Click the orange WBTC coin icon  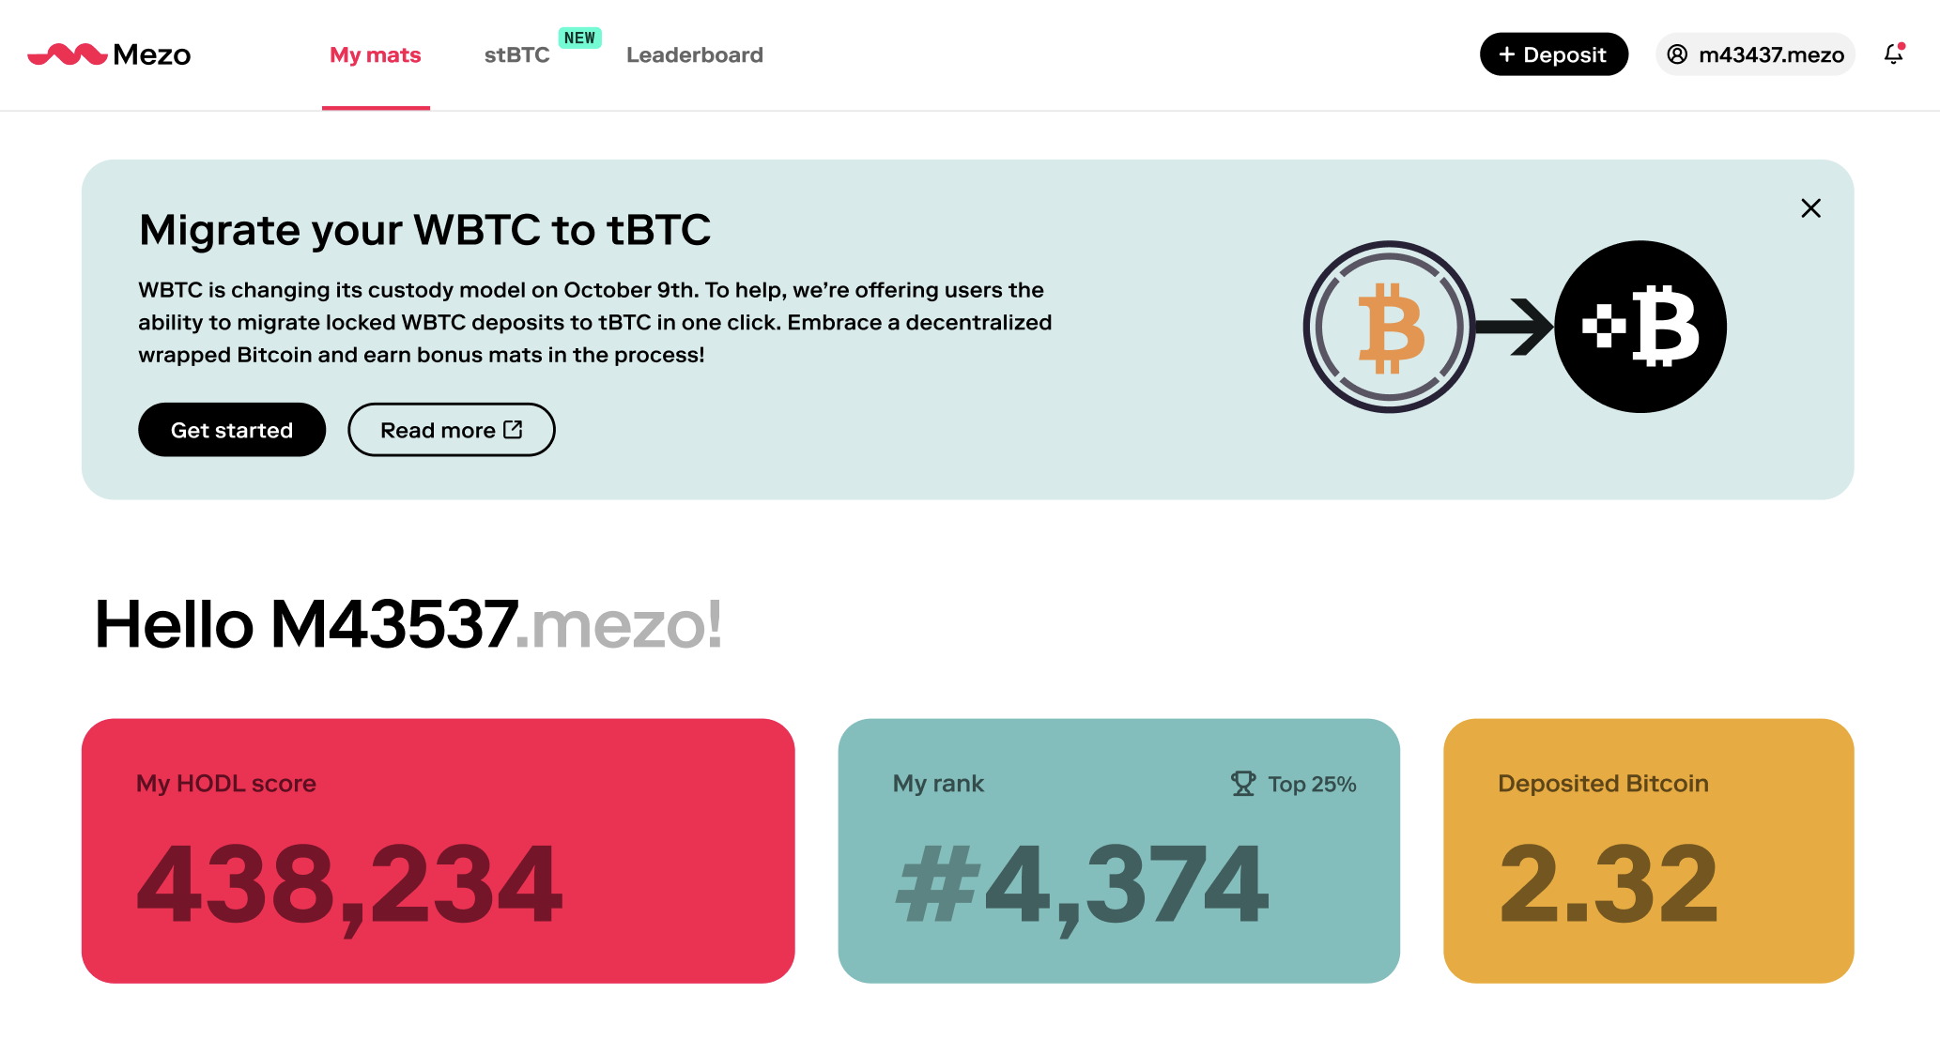[1389, 327]
